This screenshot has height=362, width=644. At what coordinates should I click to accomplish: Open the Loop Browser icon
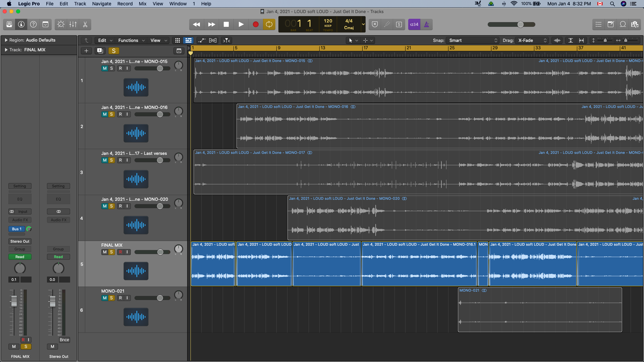coord(623,24)
